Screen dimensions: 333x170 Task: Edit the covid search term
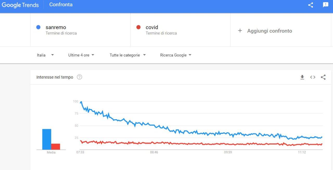[x=152, y=27]
